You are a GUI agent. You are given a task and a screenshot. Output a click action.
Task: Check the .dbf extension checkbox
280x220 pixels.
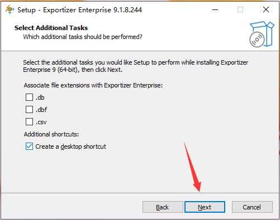(x=29, y=109)
